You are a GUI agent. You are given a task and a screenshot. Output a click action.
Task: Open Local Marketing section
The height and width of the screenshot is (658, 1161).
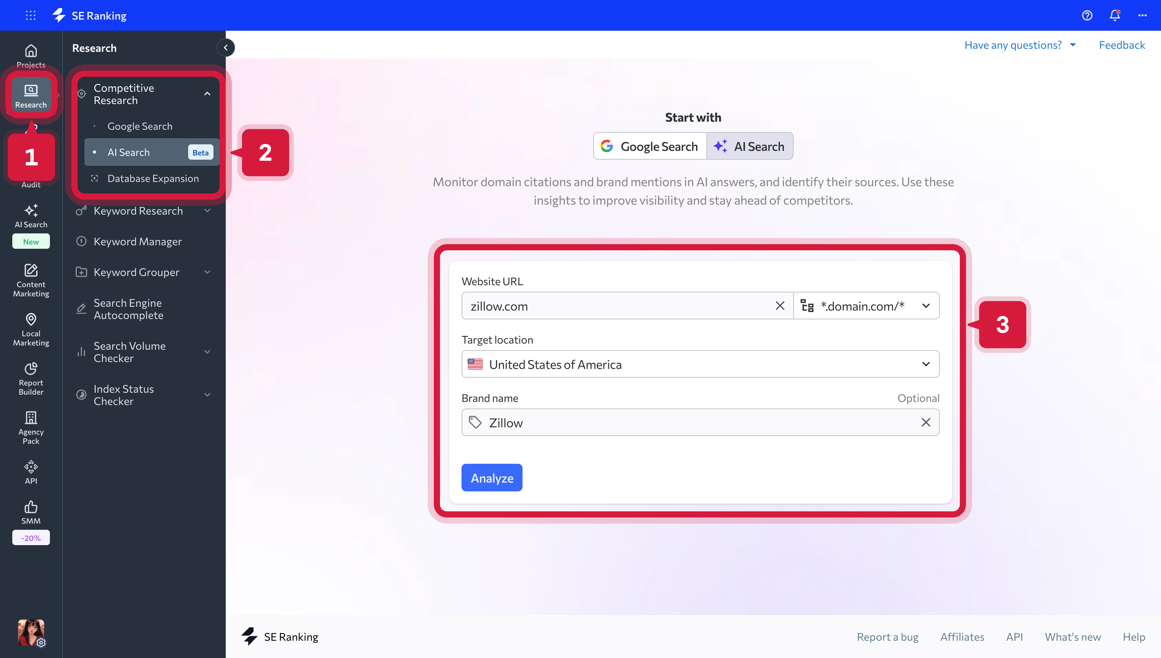point(31,329)
